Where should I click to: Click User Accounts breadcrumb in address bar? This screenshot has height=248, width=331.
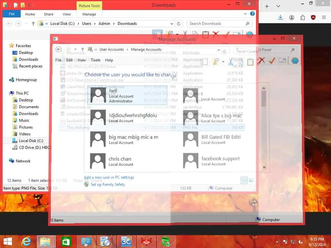pyautogui.click(x=112, y=49)
